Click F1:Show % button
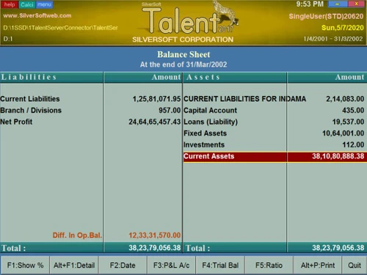 click(25, 265)
